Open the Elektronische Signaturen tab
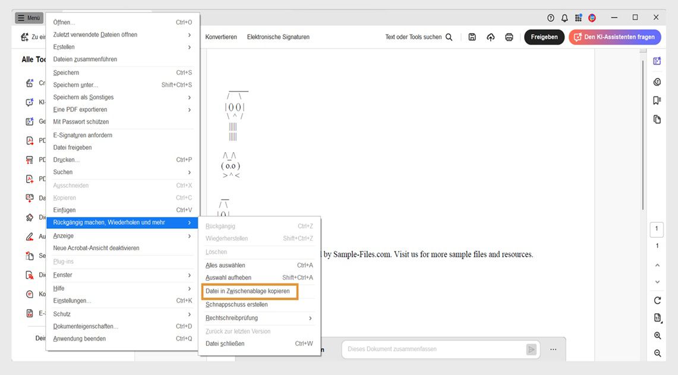The width and height of the screenshot is (678, 375). pos(278,37)
